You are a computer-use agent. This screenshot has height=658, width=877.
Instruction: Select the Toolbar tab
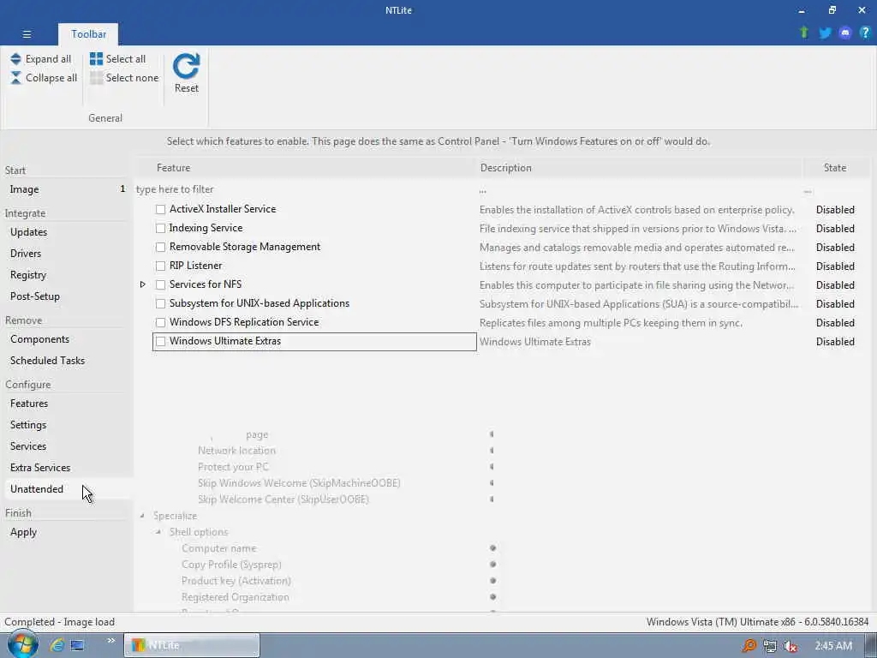pyautogui.click(x=88, y=34)
